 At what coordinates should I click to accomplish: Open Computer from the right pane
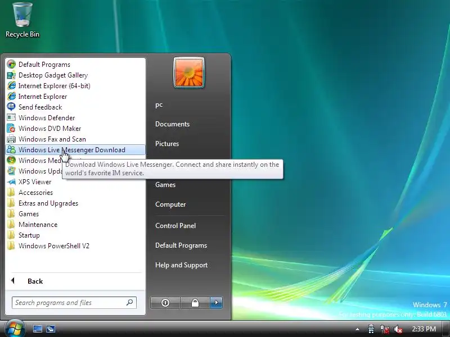tap(170, 204)
